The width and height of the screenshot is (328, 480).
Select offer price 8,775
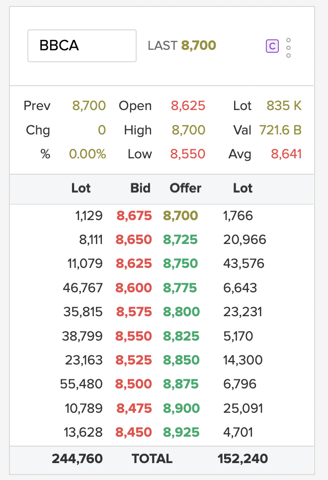[180, 288]
